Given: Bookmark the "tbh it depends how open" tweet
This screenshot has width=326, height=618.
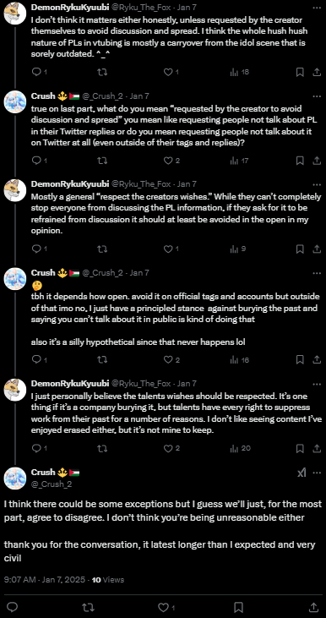Looking at the screenshot, I should click(300, 360).
